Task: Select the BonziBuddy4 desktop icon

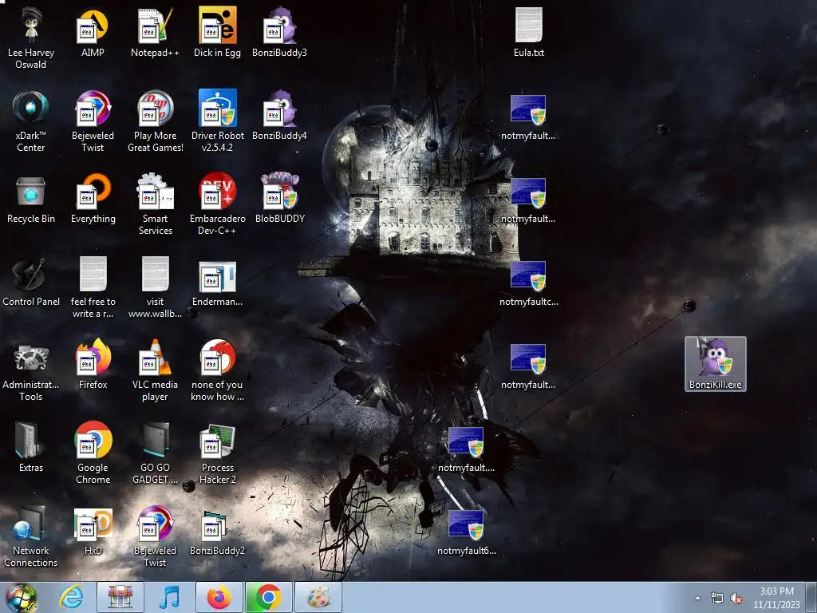Action: click(279, 116)
